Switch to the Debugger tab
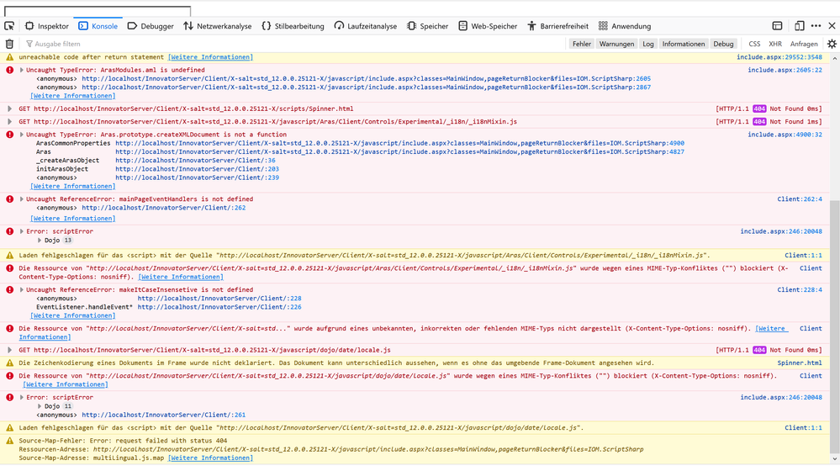 151,26
